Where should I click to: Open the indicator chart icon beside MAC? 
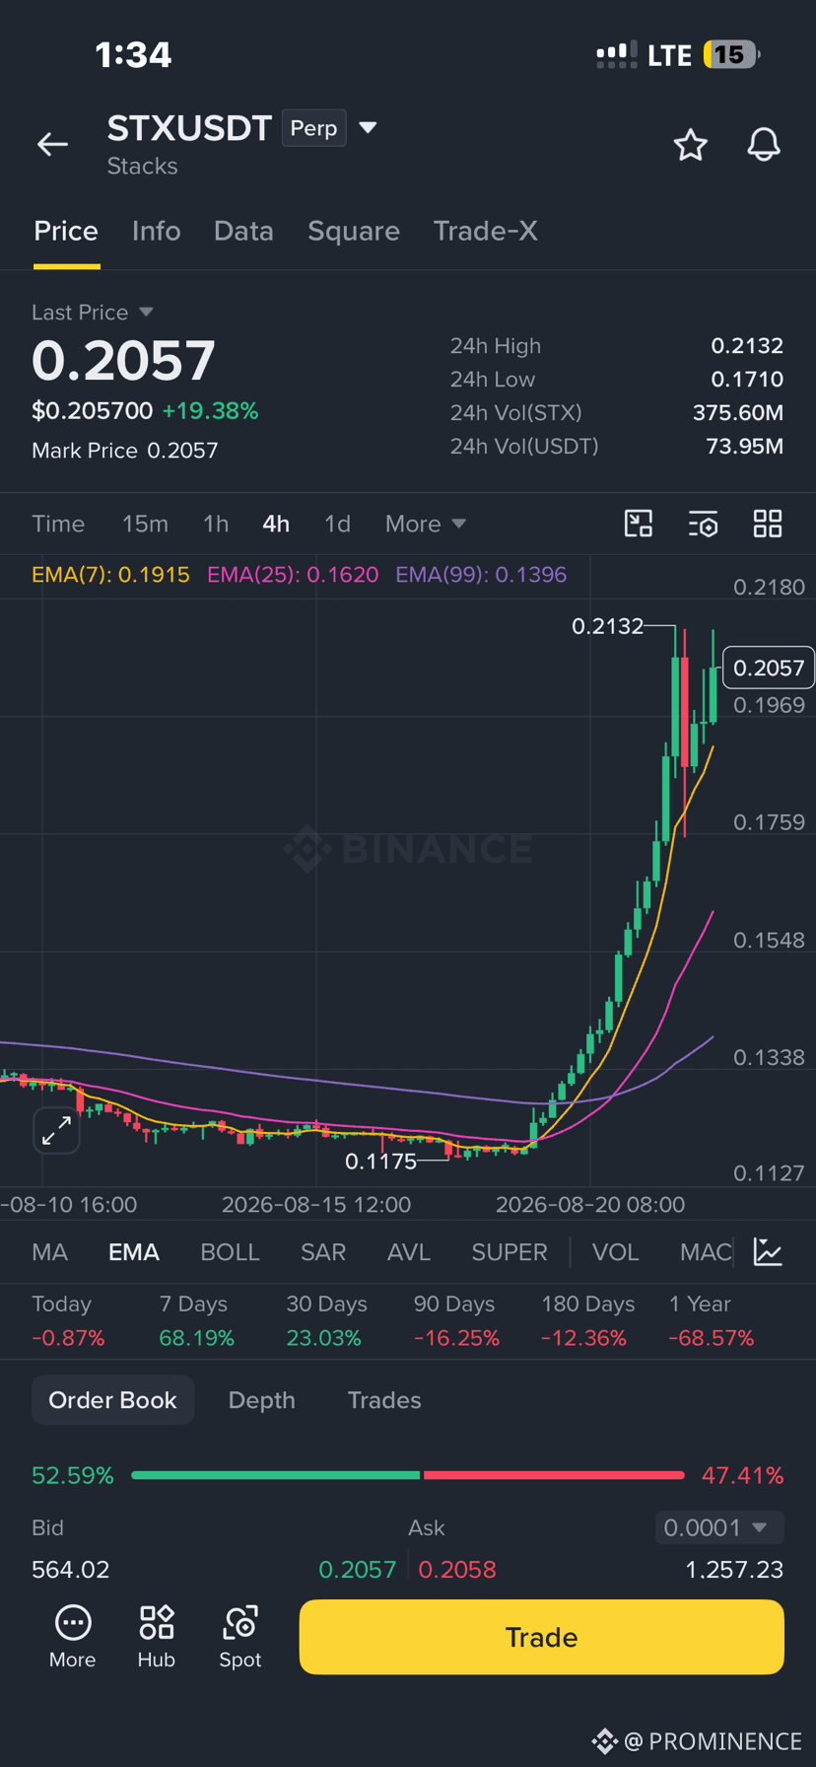coord(768,1252)
